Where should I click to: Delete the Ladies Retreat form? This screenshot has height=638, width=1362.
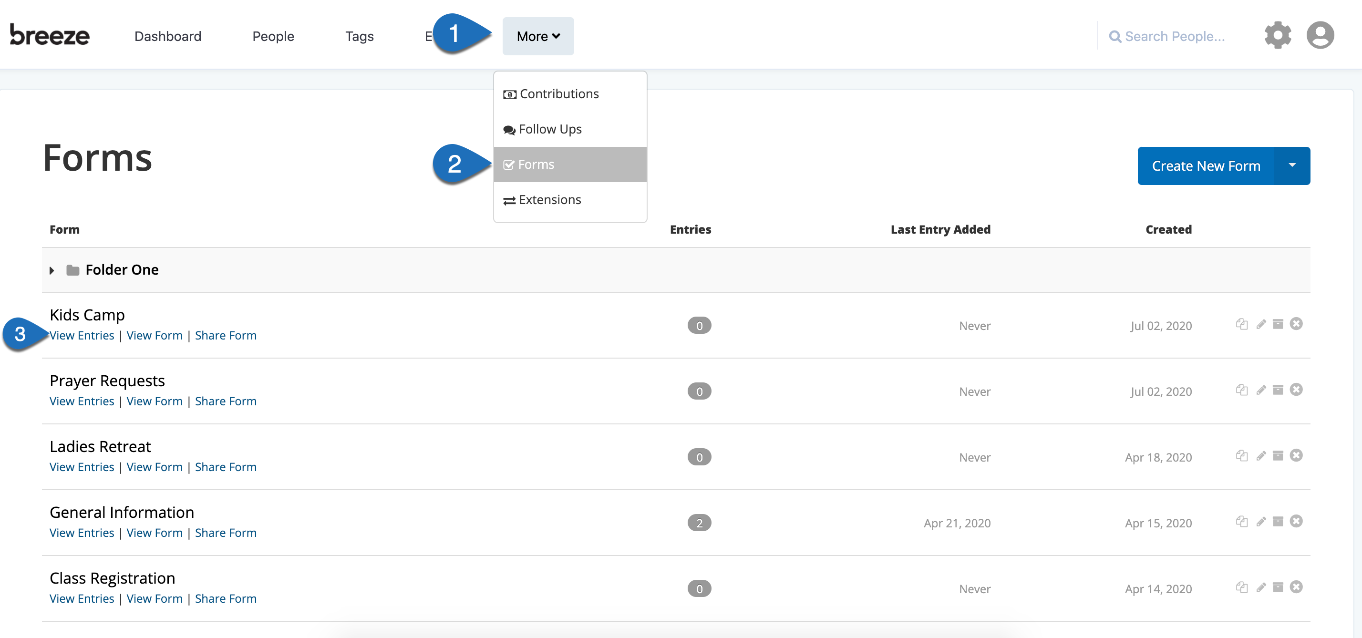click(x=1296, y=455)
